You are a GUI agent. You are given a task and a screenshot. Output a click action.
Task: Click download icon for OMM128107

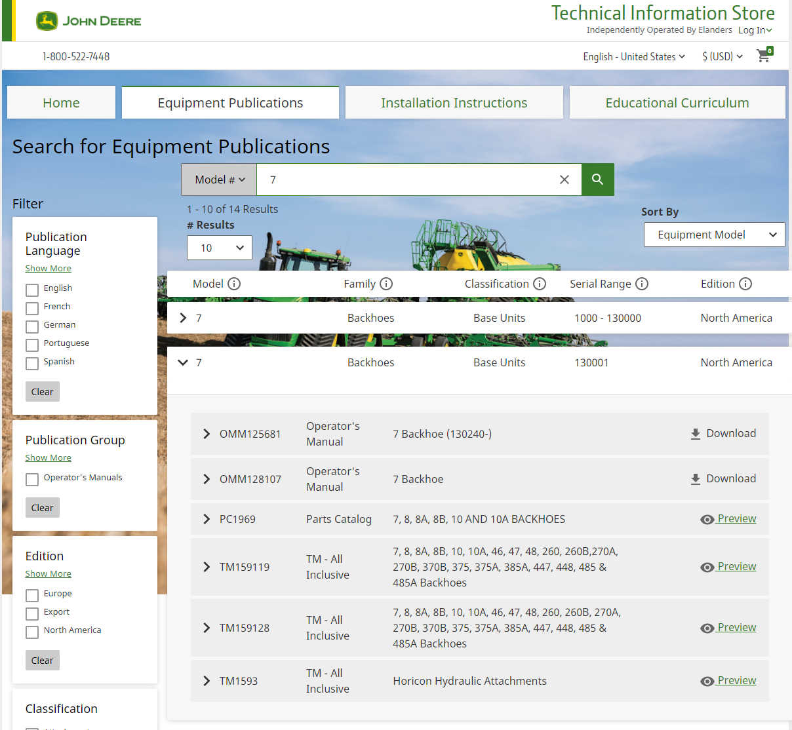[696, 479]
